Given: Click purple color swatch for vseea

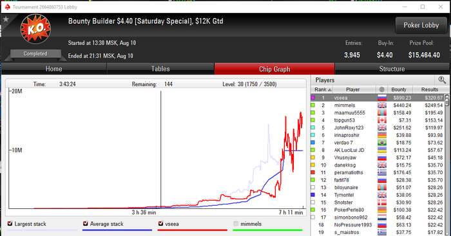Looking at the screenshot, I should tap(312, 98).
